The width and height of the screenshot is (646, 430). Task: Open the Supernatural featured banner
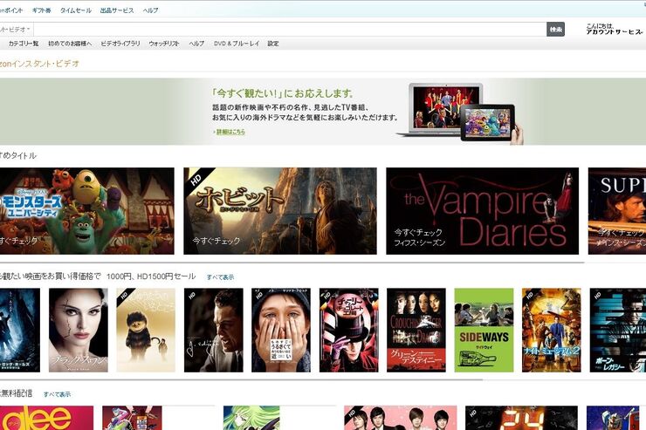[x=616, y=211]
